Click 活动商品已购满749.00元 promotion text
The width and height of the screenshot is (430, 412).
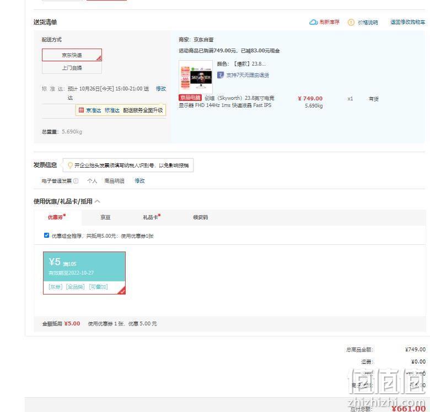(229, 51)
